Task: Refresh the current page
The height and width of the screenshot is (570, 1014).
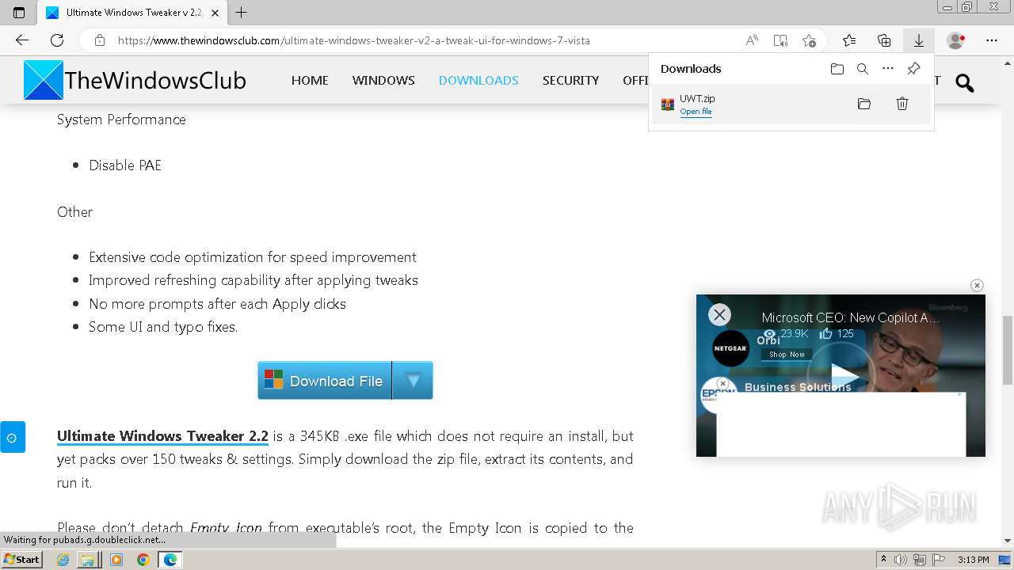Action: click(x=57, y=40)
